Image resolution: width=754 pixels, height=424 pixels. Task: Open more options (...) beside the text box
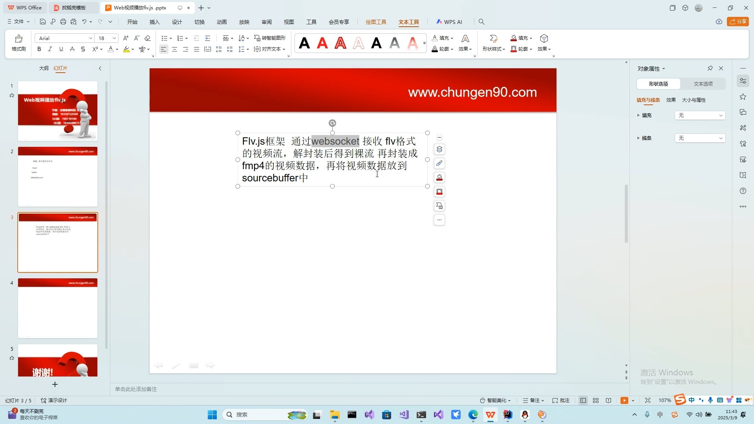click(439, 220)
